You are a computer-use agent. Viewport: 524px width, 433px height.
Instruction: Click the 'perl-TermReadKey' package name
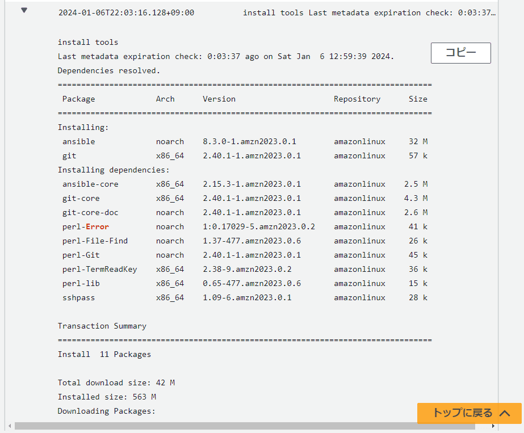99,270
